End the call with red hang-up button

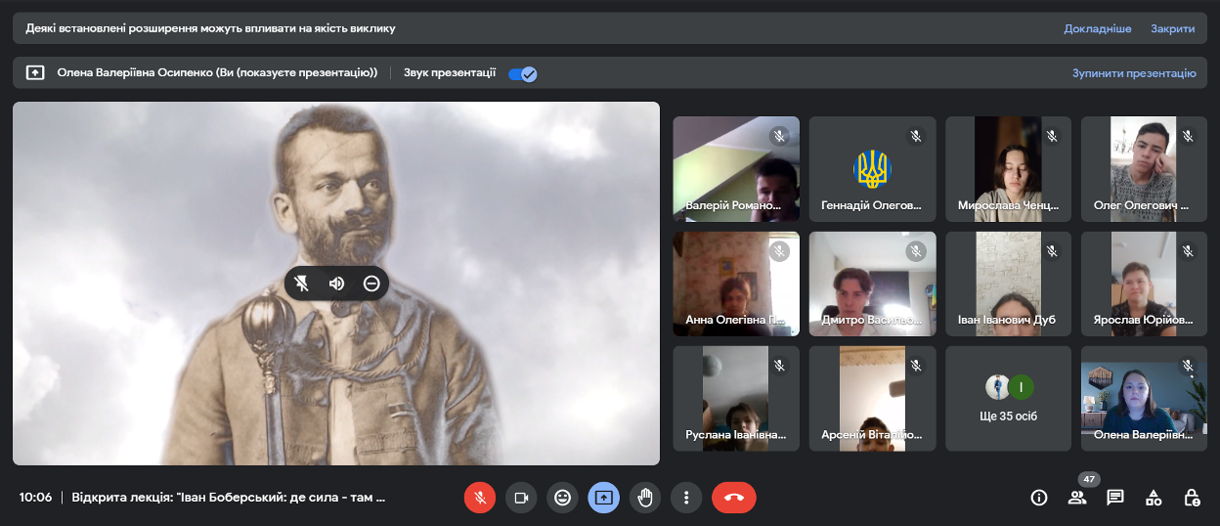[x=734, y=498]
